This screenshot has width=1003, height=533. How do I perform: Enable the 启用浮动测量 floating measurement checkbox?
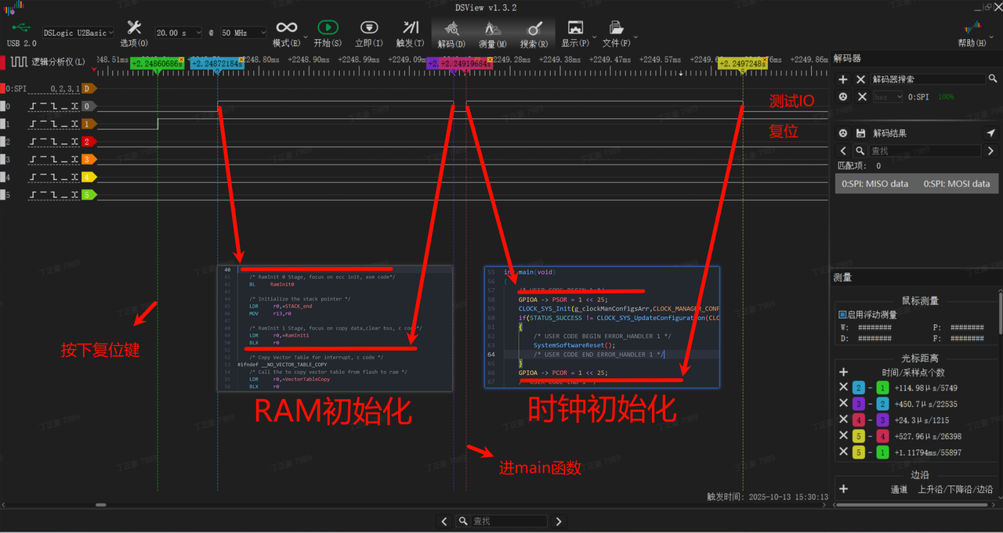coord(842,315)
